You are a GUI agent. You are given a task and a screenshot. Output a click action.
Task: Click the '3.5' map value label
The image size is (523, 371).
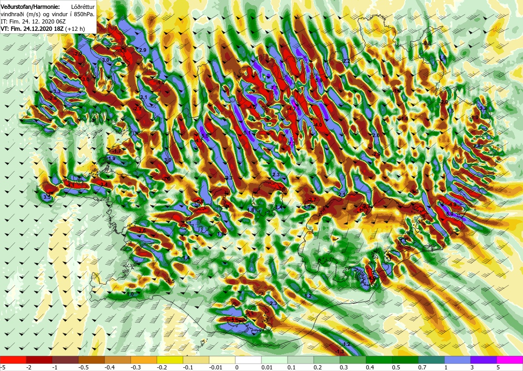pyautogui.click(x=47, y=197)
